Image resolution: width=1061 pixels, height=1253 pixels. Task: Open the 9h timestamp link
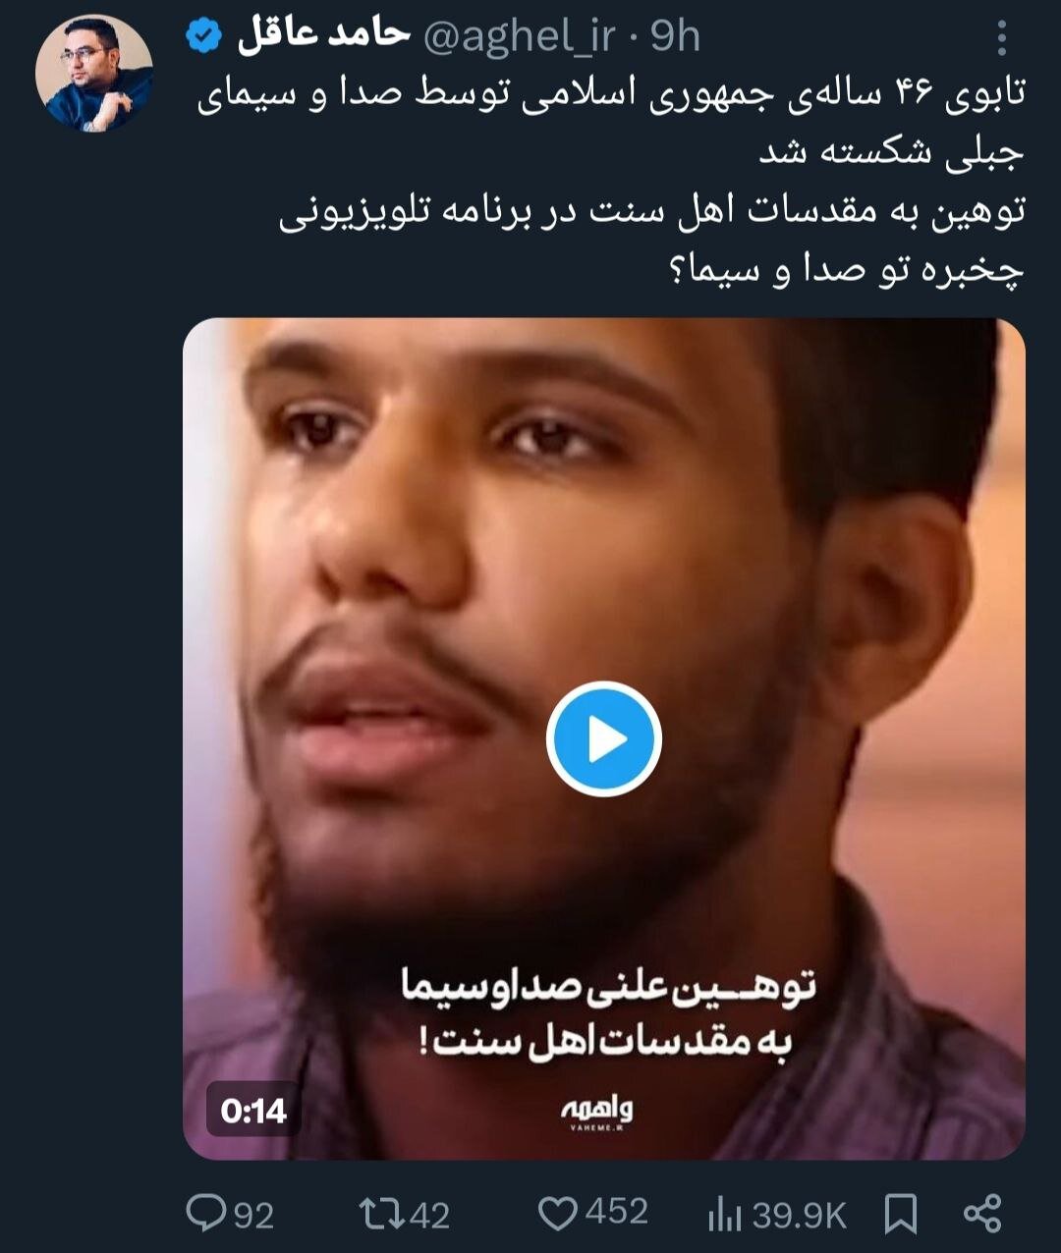point(675,37)
